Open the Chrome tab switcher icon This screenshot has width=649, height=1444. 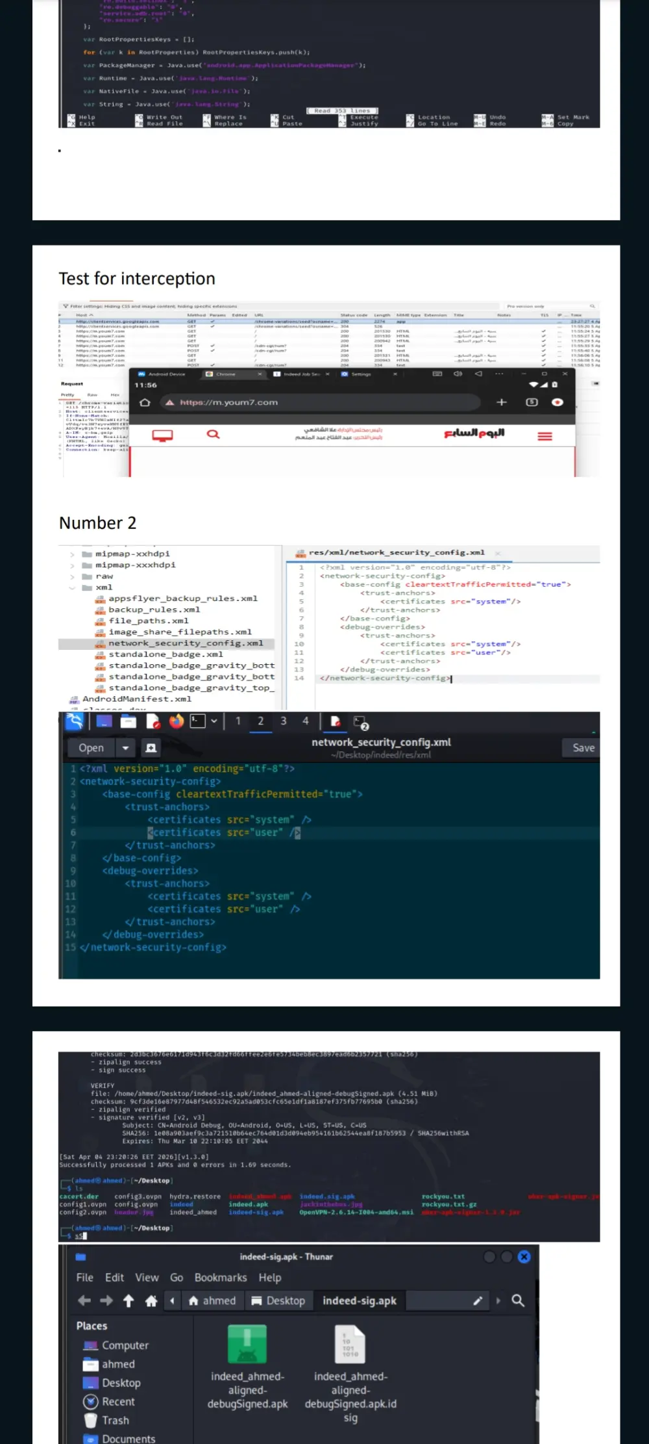[532, 402]
